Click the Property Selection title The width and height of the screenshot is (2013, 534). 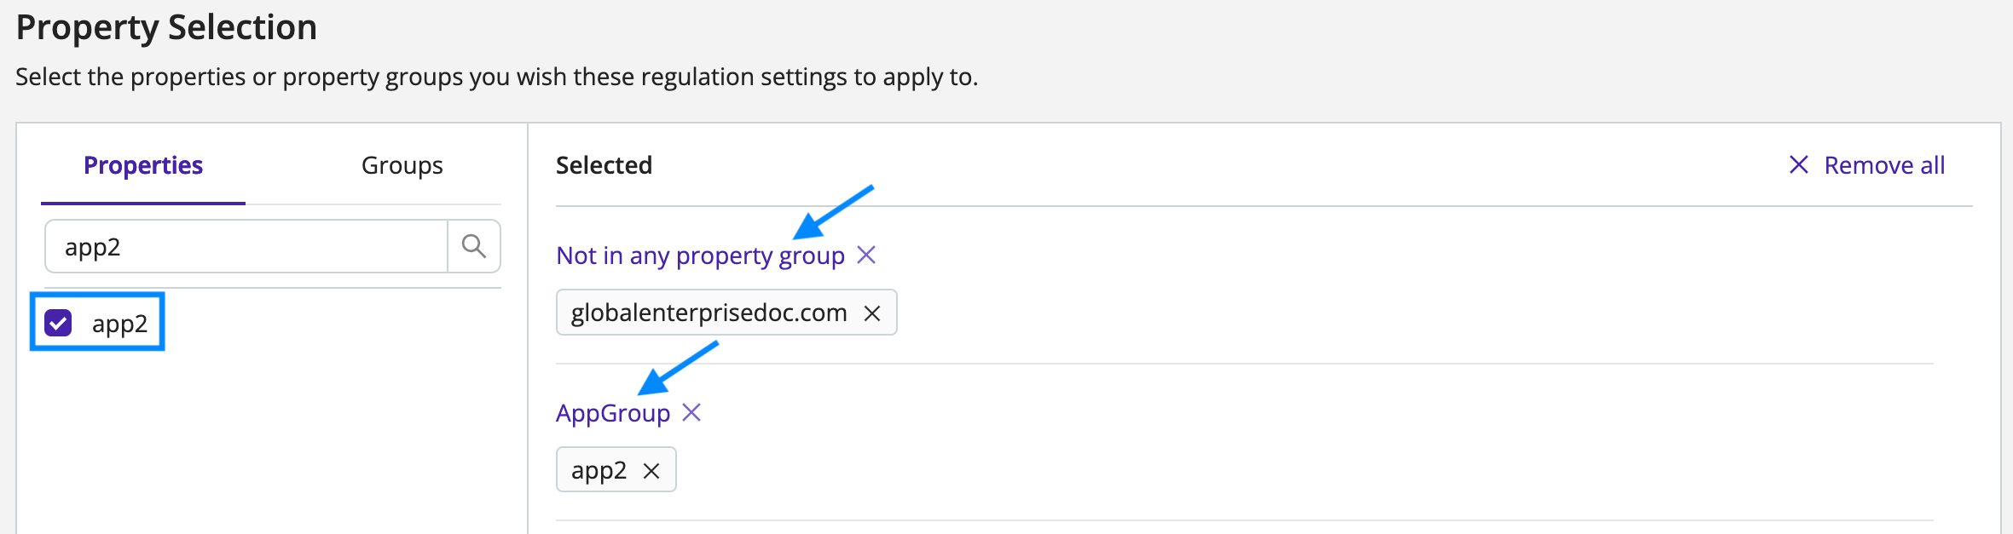166,27
